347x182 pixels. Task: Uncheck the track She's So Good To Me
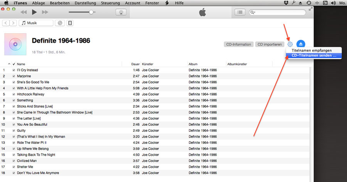click(14, 82)
